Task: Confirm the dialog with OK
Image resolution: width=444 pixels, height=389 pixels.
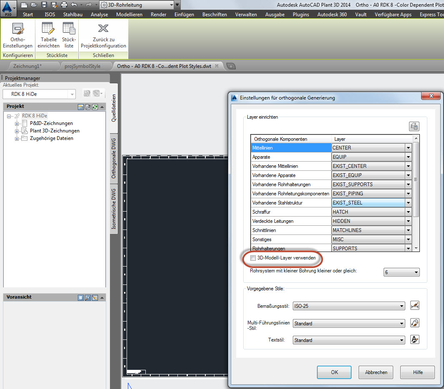Action: [334, 372]
